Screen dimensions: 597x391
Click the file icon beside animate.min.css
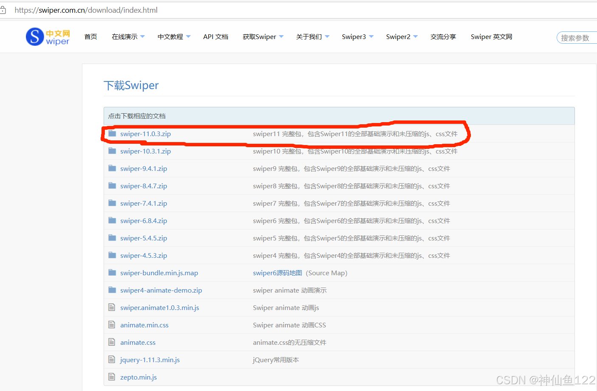(111, 324)
